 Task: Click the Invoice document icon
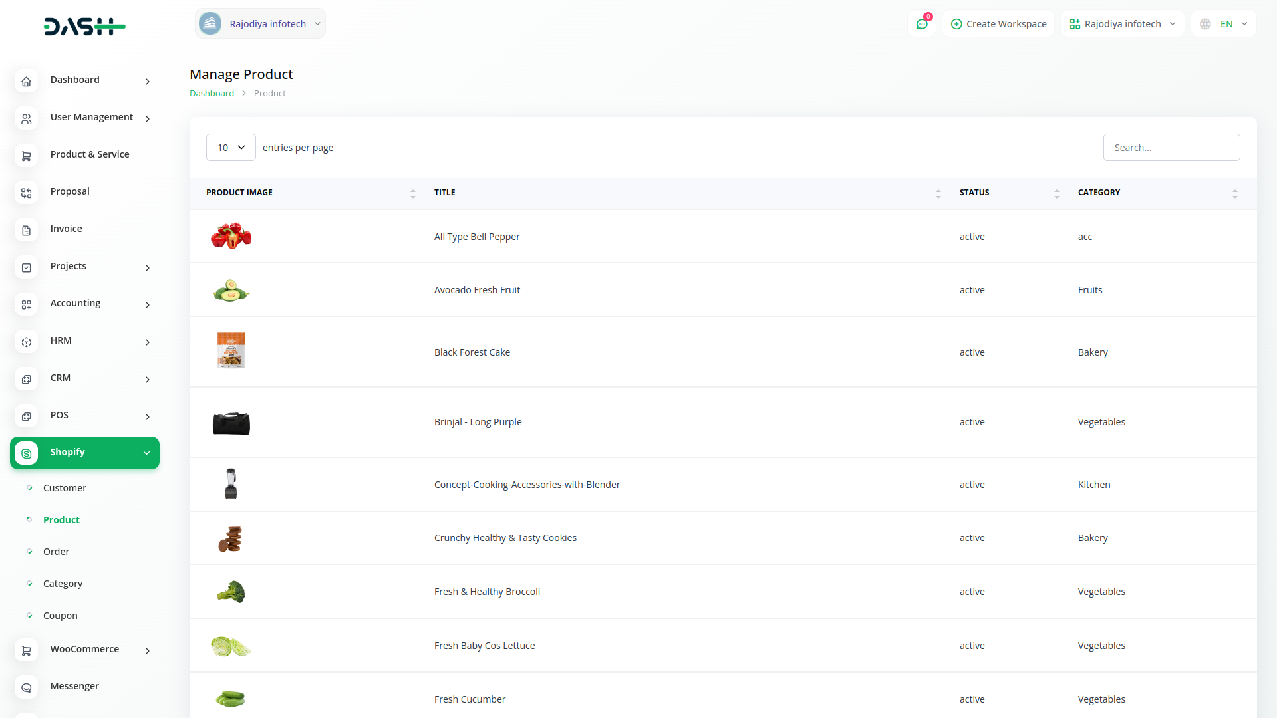point(26,231)
